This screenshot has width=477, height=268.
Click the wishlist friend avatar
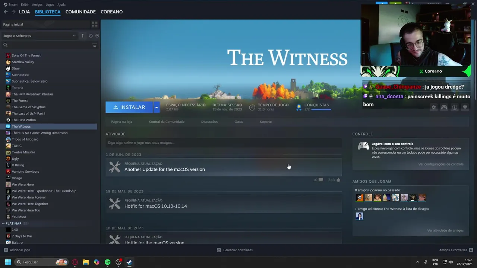click(x=359, y=216)
